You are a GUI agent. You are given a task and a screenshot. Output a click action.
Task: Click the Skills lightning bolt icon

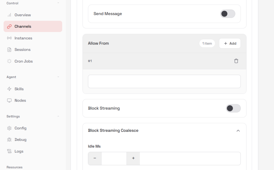9,89
